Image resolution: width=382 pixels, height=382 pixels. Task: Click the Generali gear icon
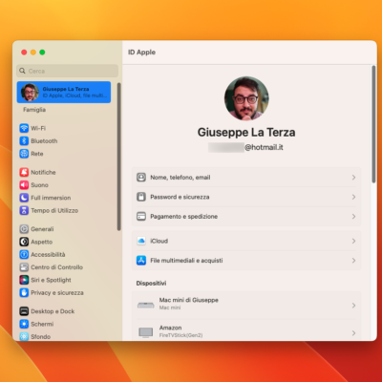click(24, 229)
